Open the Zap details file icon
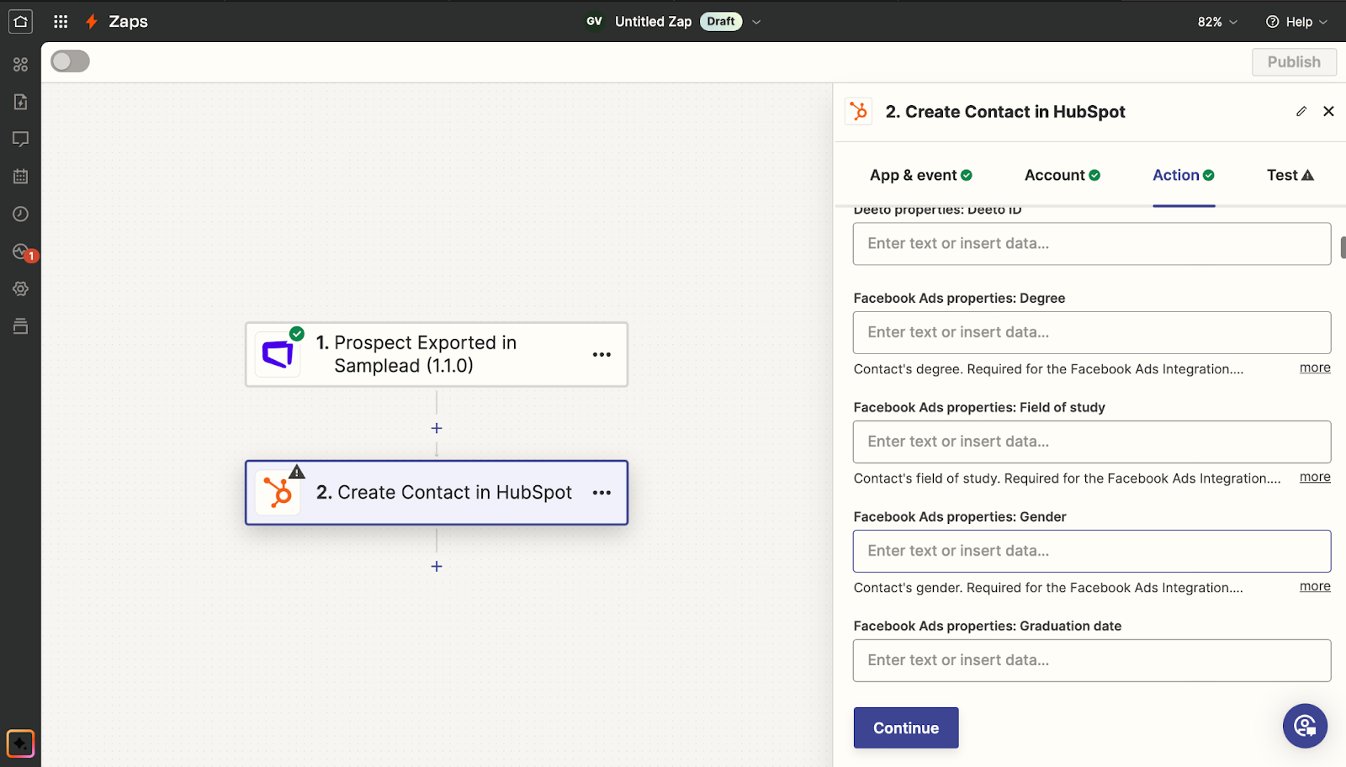 [x=20, y=102]
